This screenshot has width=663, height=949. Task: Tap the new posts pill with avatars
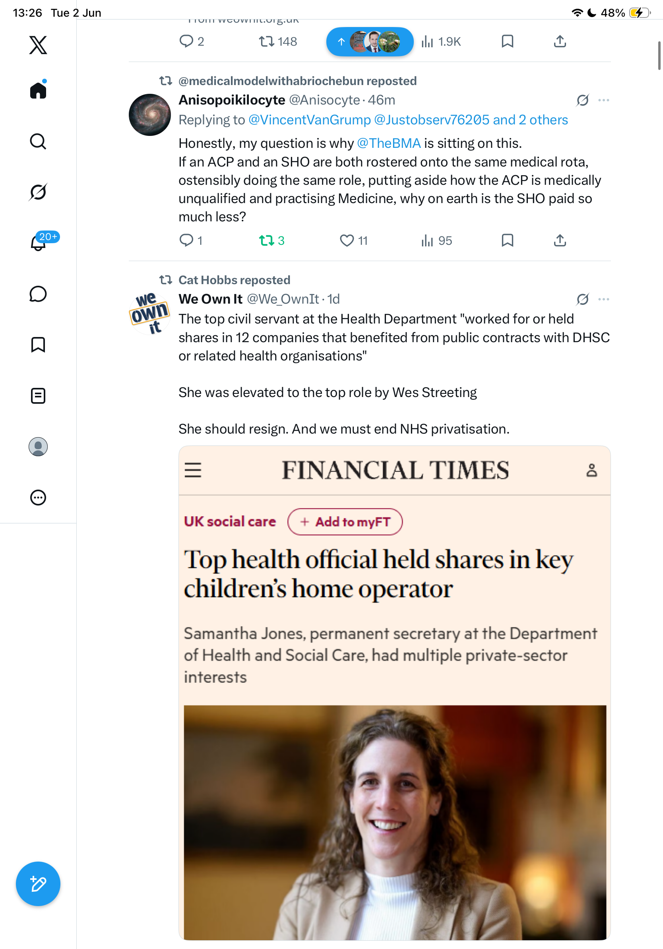click(370, 42)
